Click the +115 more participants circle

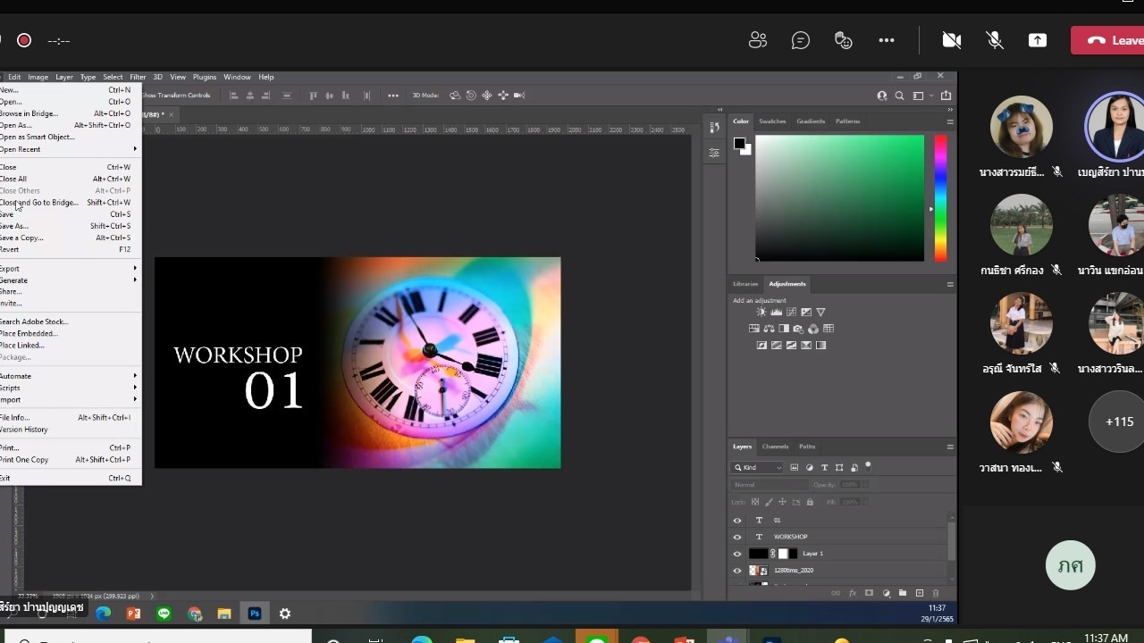(1119, 422)
